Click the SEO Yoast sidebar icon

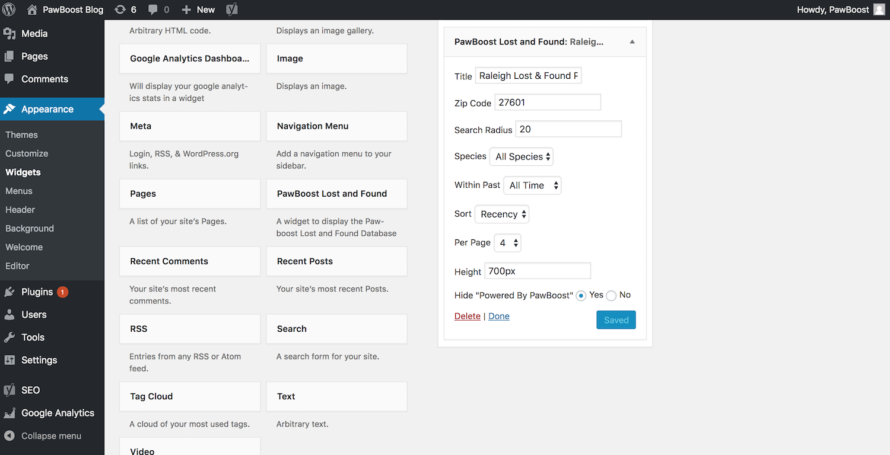pos(9,390)
